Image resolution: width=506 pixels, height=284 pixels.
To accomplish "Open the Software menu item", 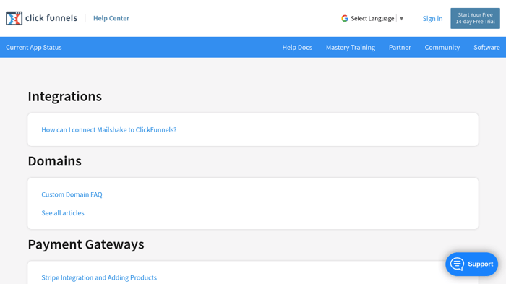I will tap(486, 47).
